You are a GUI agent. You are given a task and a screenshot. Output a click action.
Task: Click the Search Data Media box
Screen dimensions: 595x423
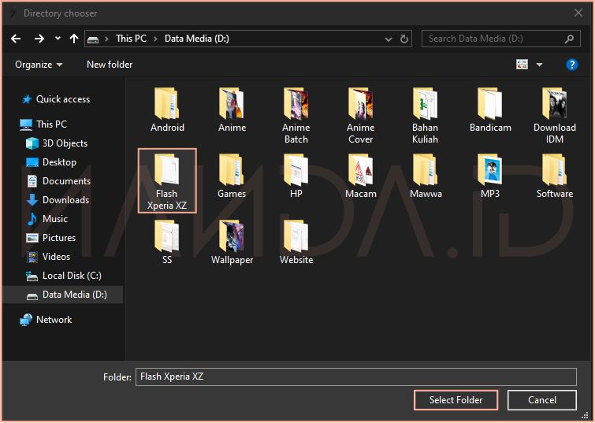[x=495, y=39]
